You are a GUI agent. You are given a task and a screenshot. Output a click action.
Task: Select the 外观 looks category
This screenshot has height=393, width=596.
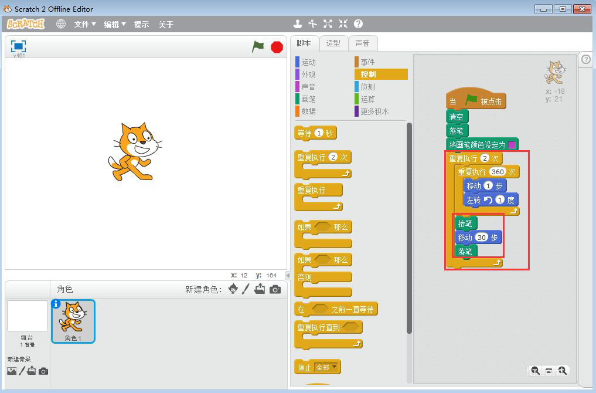[x=308, y=74]
